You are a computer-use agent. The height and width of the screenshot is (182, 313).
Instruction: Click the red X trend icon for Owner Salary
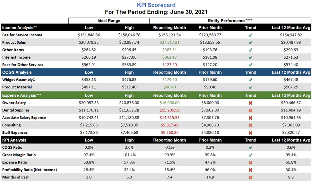pyautogui.click(x=250, y=103)
